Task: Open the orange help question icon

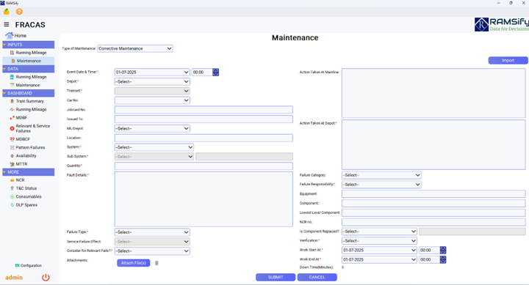Action: 19,12
